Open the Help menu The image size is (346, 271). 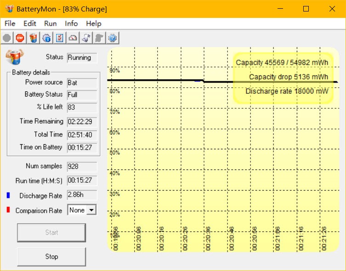[x=94, y=23]
